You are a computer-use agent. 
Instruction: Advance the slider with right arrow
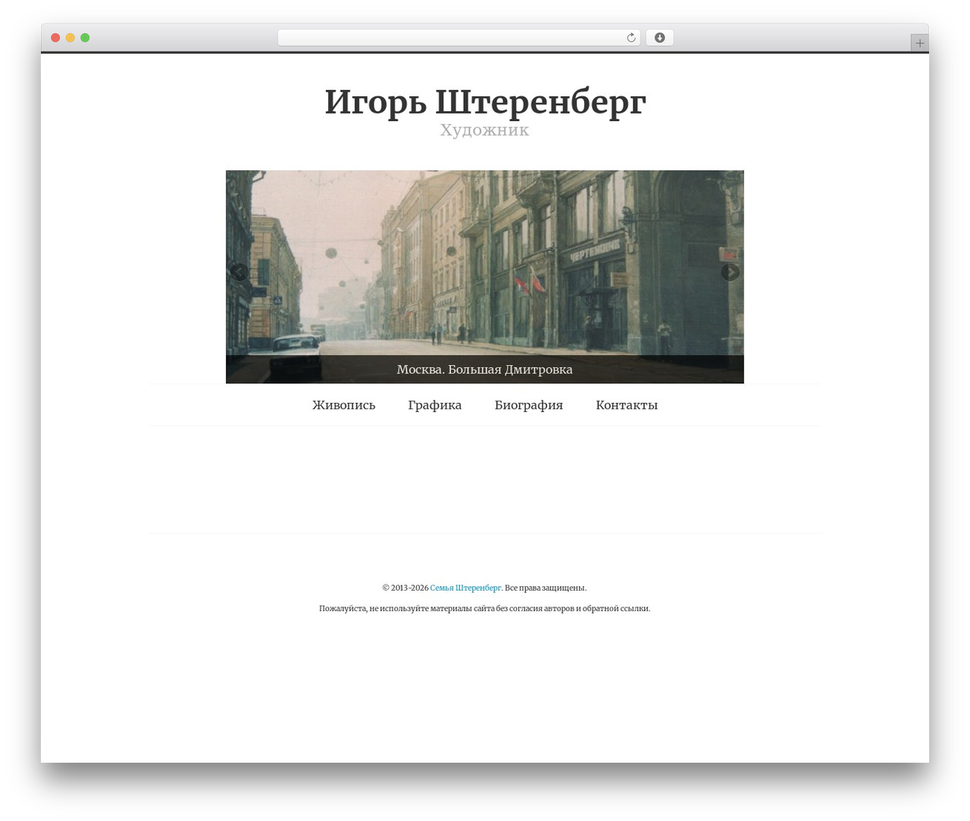tap(730, 272)
